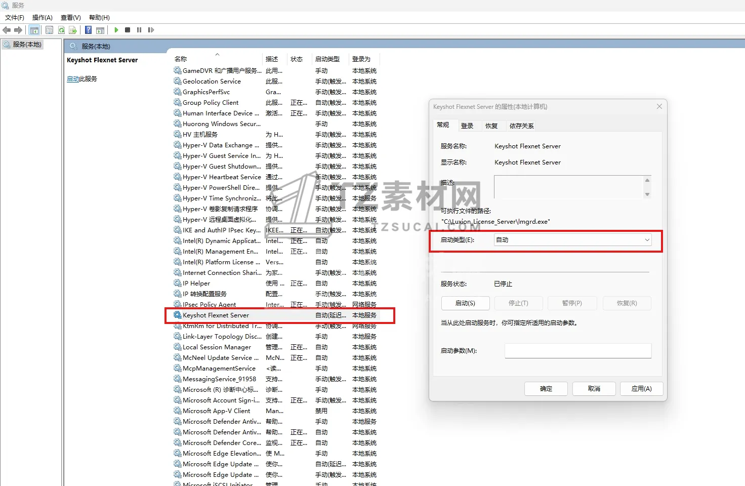Click the 取消 button
745x486 pixels.
coord(594,389)
